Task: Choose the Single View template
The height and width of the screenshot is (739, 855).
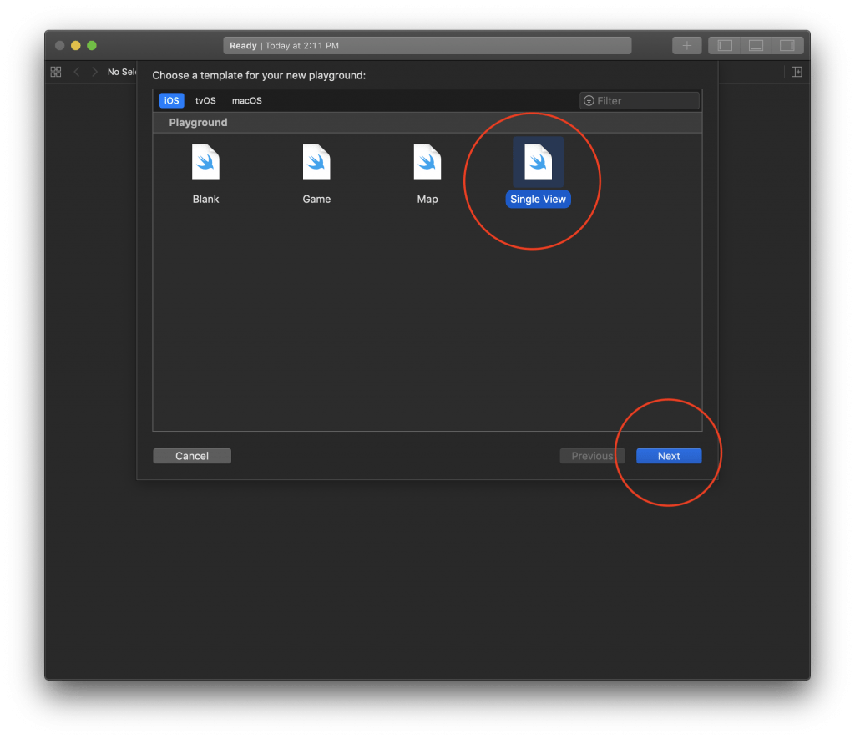Action: click(538, 174)
